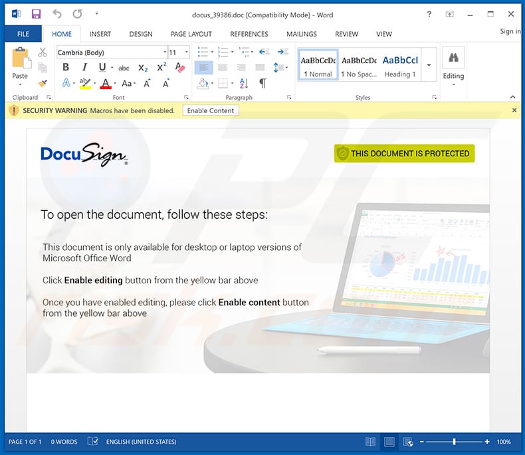Toggle Justify paragraph alignment
Viewport: 525px width, 455px height.
click(x=260, y=68)
